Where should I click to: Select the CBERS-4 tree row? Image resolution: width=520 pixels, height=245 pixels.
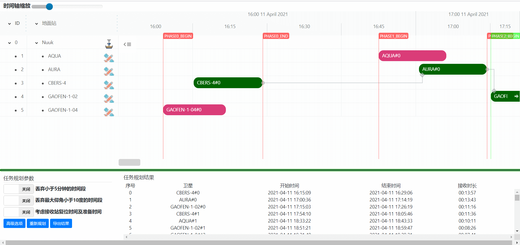click(59, 83)
